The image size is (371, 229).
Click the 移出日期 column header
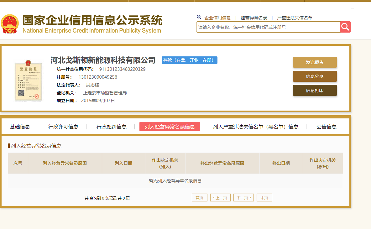coord(281,163)
